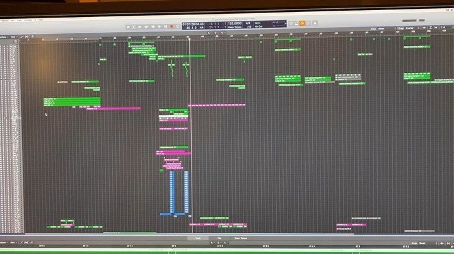Viewport: 454px width, 254px height.
Task: Click the File tab in the editor
Action: coord(219,238)
